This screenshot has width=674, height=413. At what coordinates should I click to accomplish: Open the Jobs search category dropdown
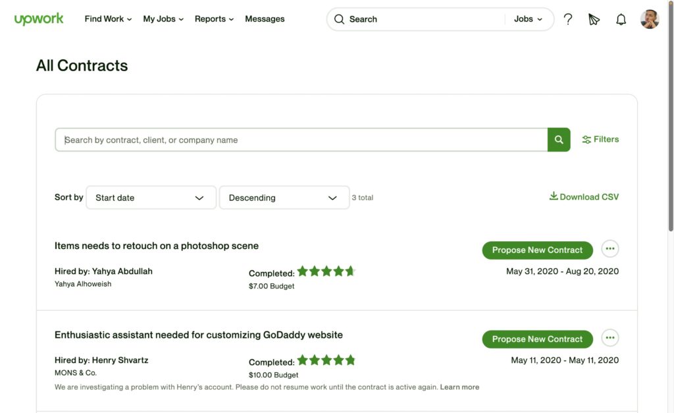[x=529, y=19]
